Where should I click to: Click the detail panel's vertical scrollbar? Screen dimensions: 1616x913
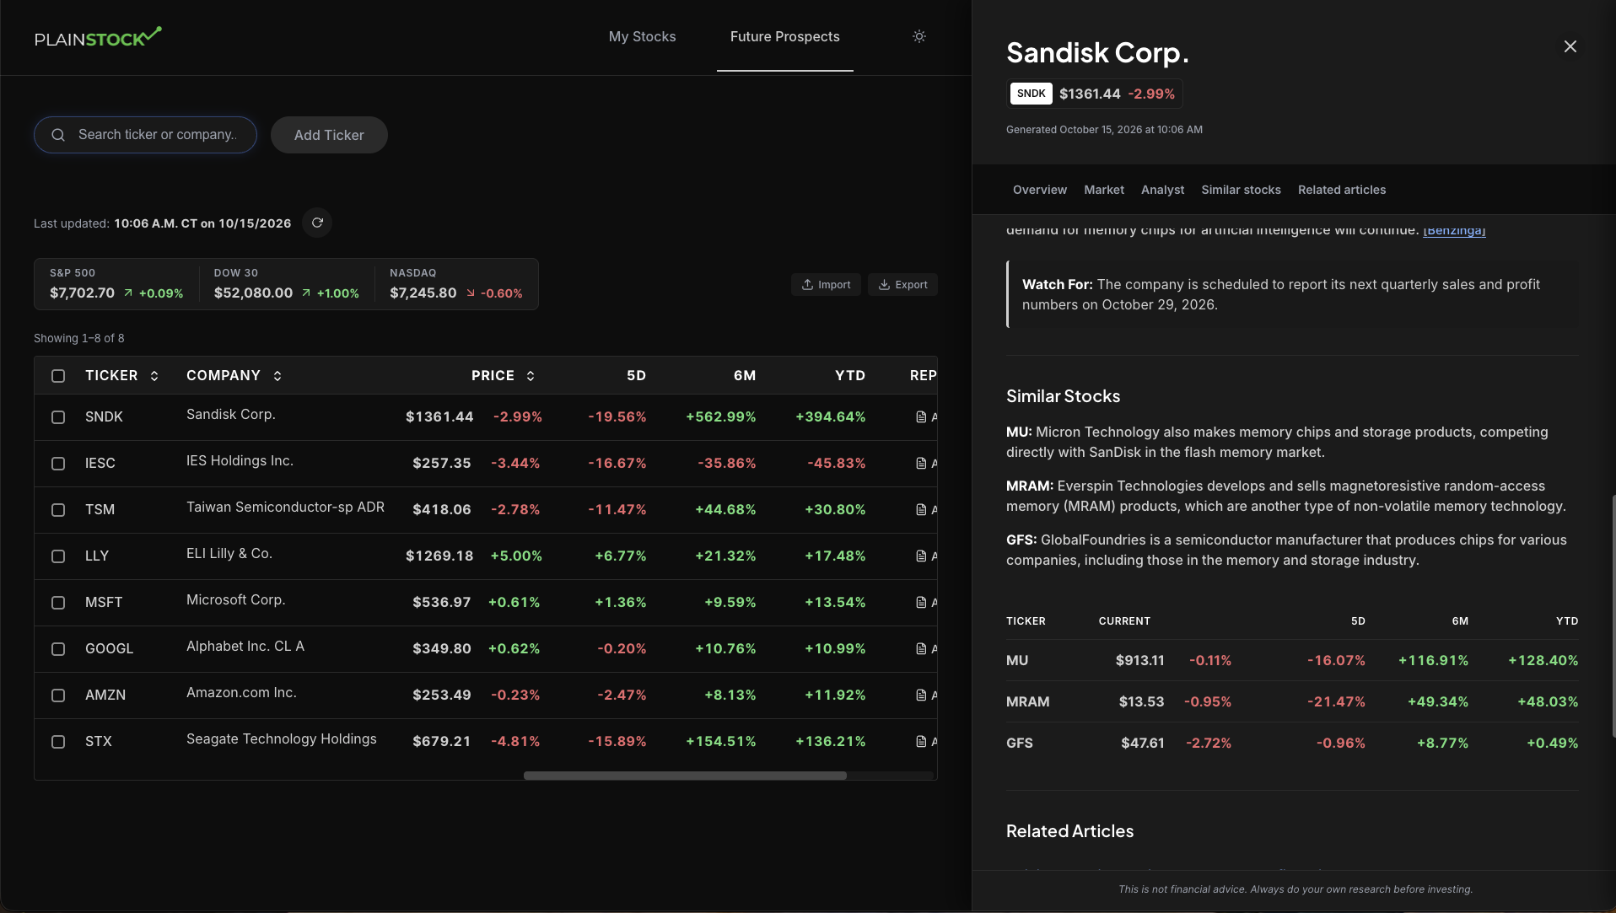[1613, 617]
